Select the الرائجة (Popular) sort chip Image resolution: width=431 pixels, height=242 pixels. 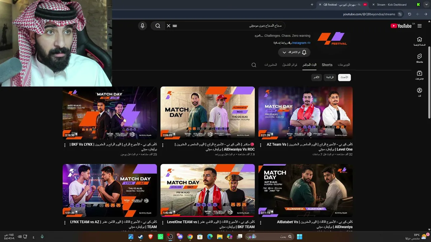coord(330,77)
